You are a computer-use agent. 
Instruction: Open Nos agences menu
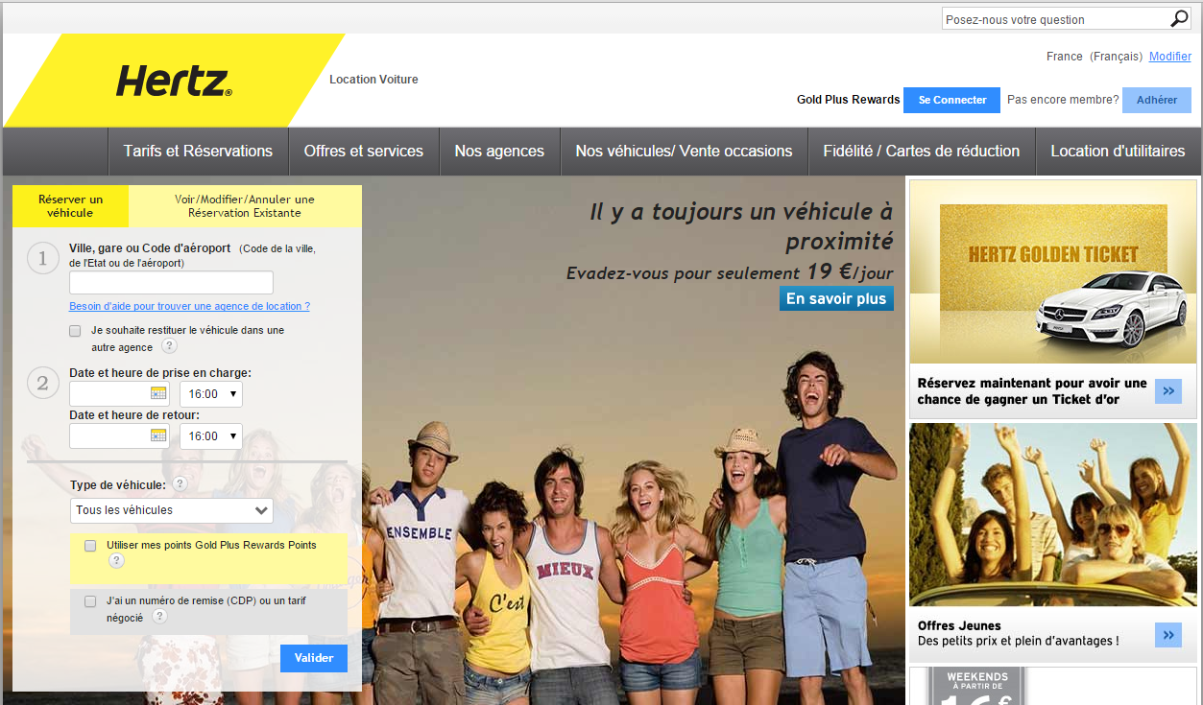click(x=499, y=152)
